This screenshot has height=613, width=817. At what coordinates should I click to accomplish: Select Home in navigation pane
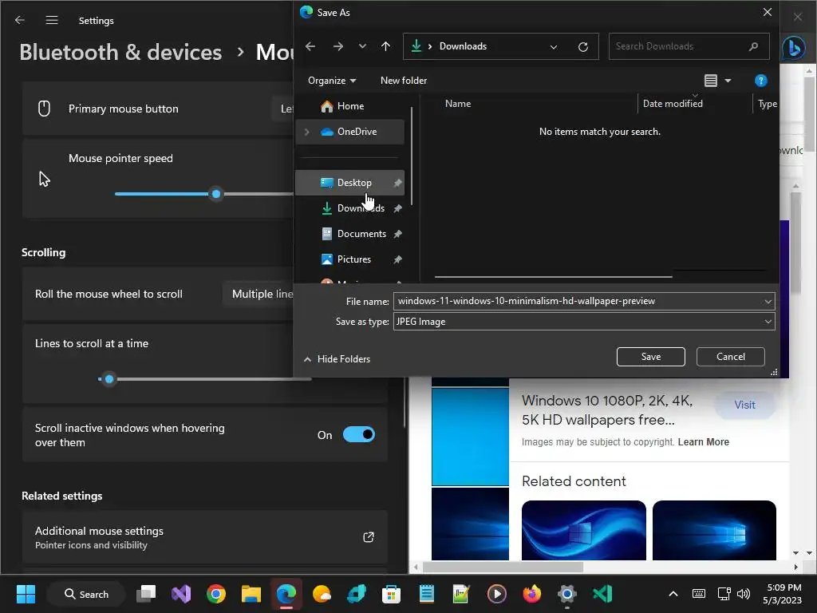point(349,106)
